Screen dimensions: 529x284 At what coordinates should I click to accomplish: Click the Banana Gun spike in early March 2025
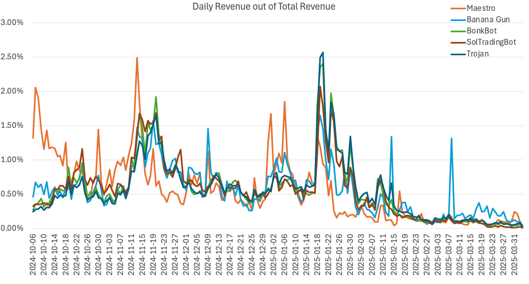pos(451,138)
